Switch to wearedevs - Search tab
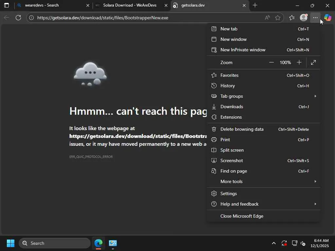The width and height of the screenshot is (335, 251). click(x=53, y=5)
